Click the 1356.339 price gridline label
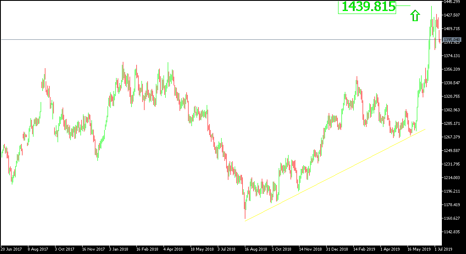 (x=453, y=68)
